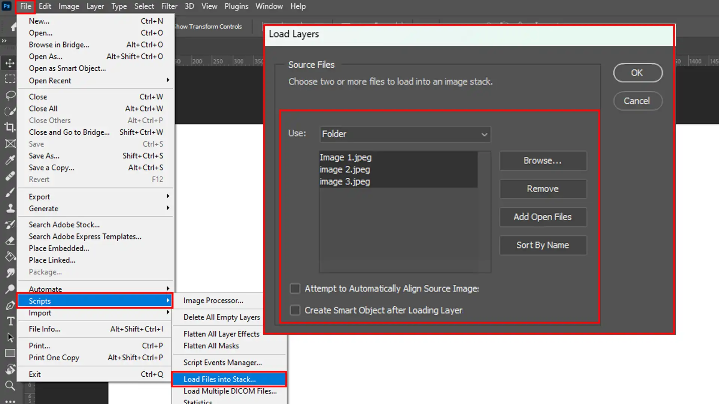
Task: Select the Clone Stamp tool
Action: click(x=10, y=208)
